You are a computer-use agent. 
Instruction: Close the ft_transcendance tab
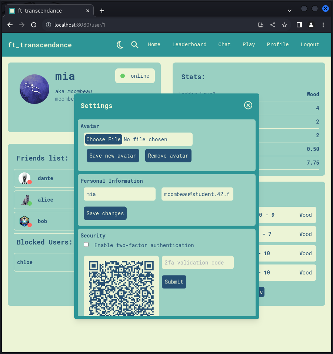click(88, 11)
